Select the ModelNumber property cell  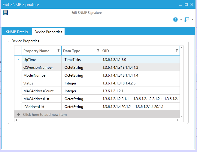coord(41,75)
